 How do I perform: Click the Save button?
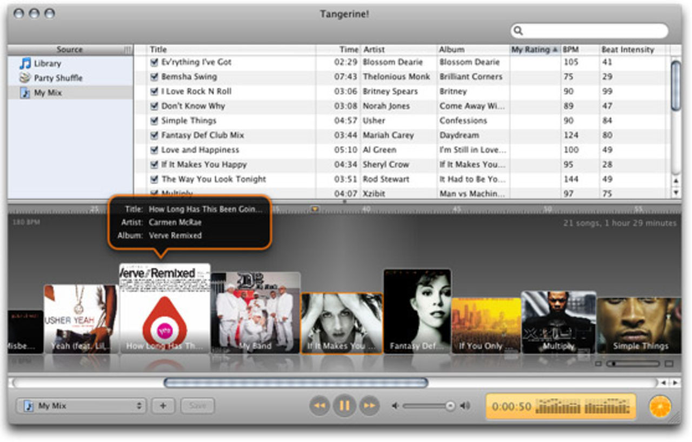click(x=198, y=406)
